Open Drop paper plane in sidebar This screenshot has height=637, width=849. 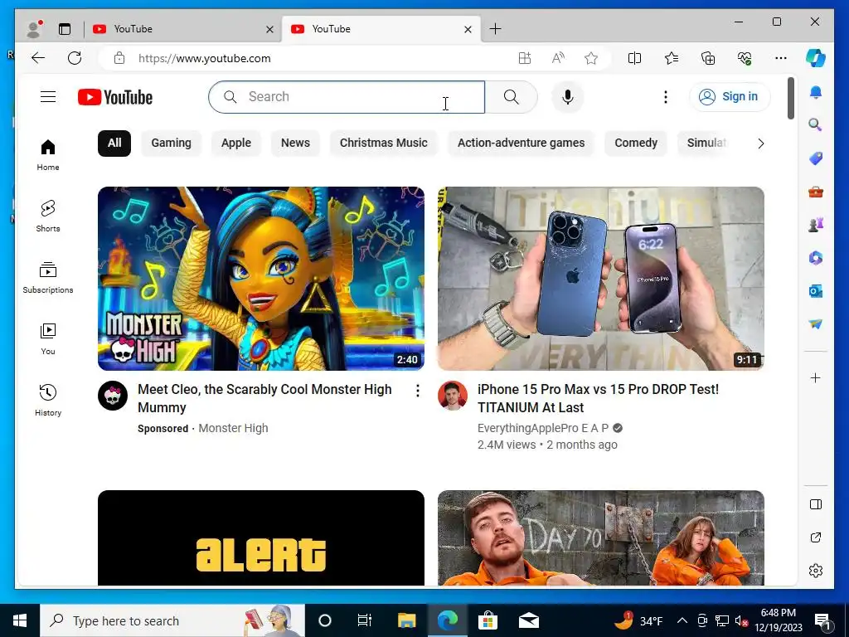click(x=816, y=324)
